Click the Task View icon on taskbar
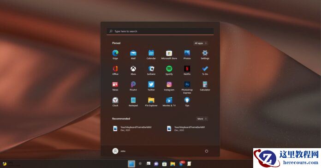 149,163
